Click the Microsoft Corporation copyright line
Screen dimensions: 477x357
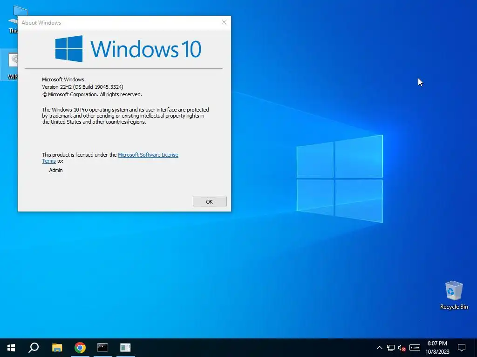[x=92, y=94]
